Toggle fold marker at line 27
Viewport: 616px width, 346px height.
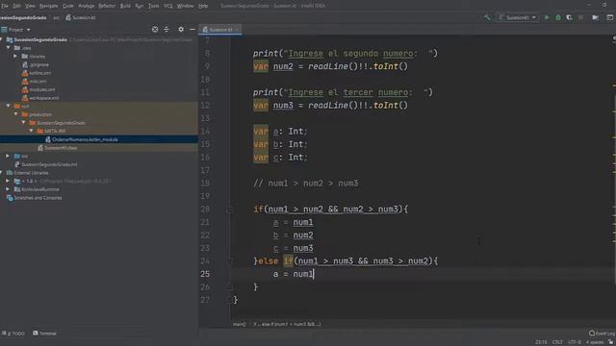point(229,300)
